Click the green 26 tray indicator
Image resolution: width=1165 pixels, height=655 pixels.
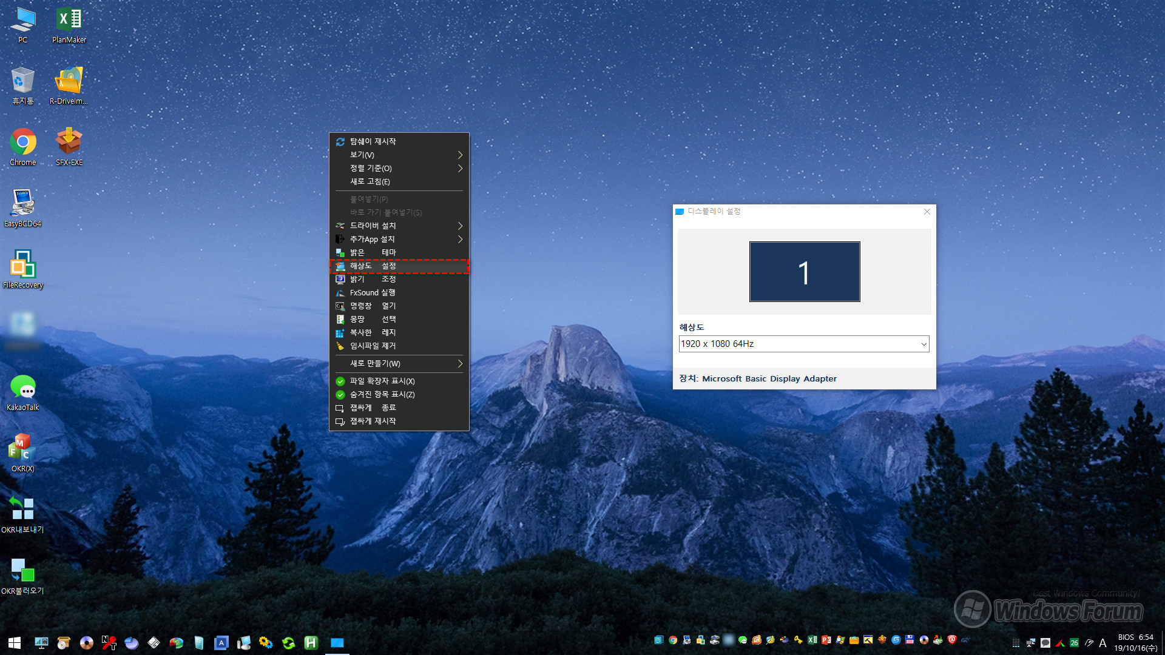click(1075, 643)
